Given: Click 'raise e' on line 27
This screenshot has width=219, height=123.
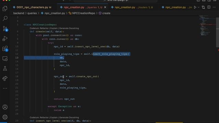Looking at the screenshot, I should click(x=59, y=110).
